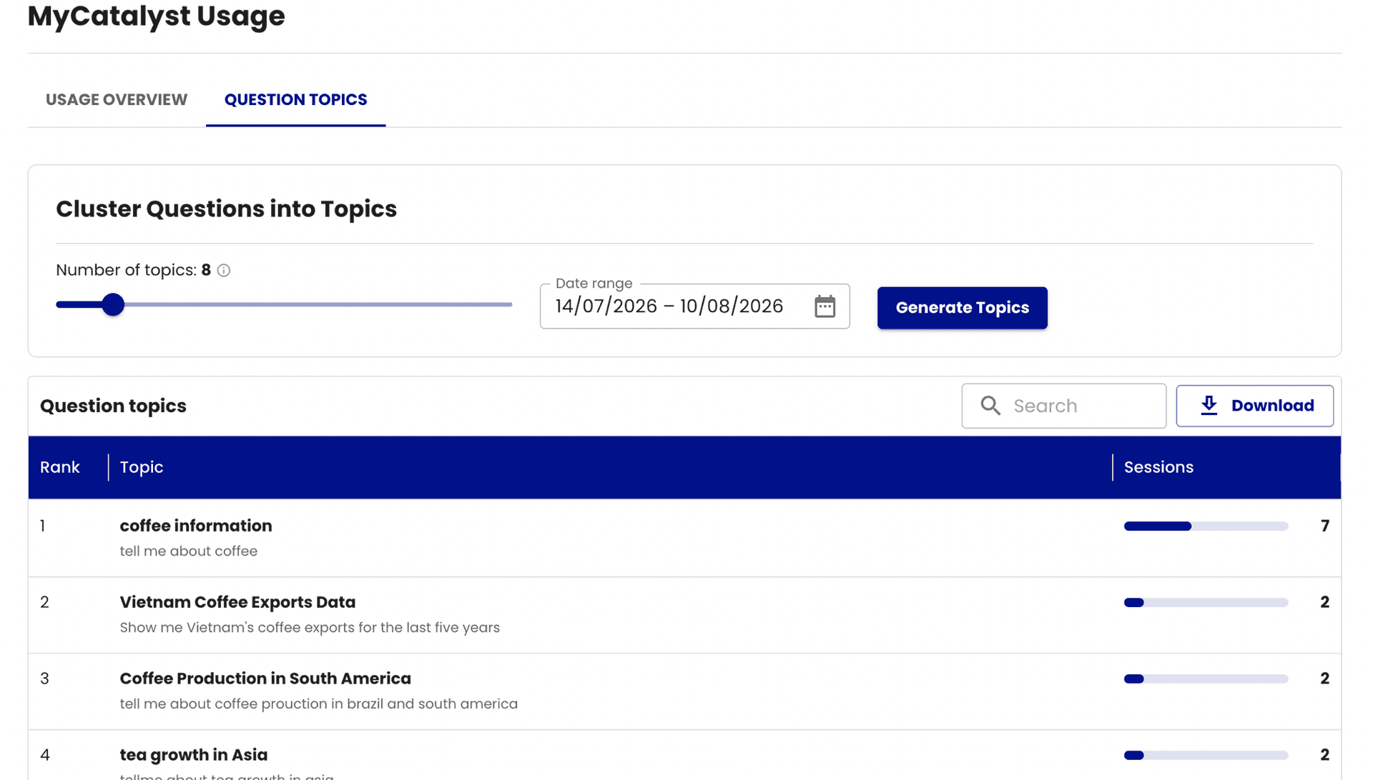Open the date range calendar icon
The width and height of the screenshot is (1373, 780).
(x=825, y=306)
